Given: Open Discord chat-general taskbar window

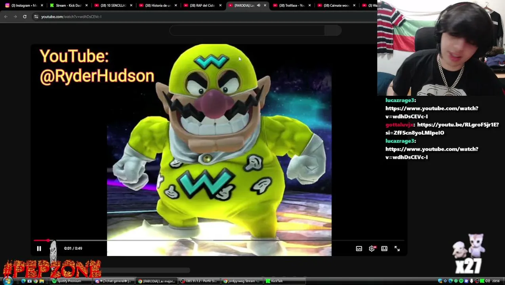Looking at the screenshot, I should pos(114,281).
